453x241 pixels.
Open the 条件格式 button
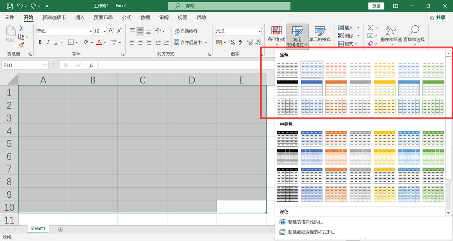276,36
